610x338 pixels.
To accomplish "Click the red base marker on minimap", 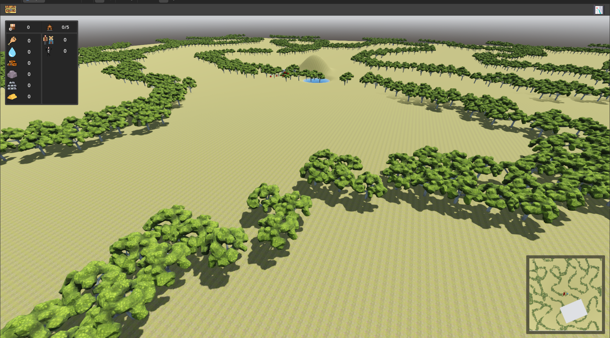I will point(564,294).
